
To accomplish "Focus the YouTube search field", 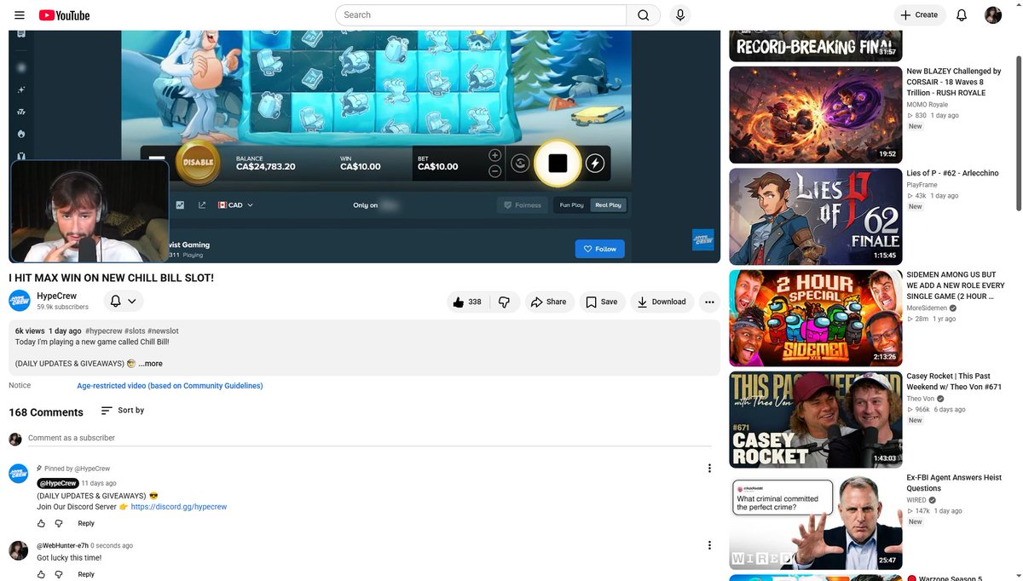I will 481,15.
